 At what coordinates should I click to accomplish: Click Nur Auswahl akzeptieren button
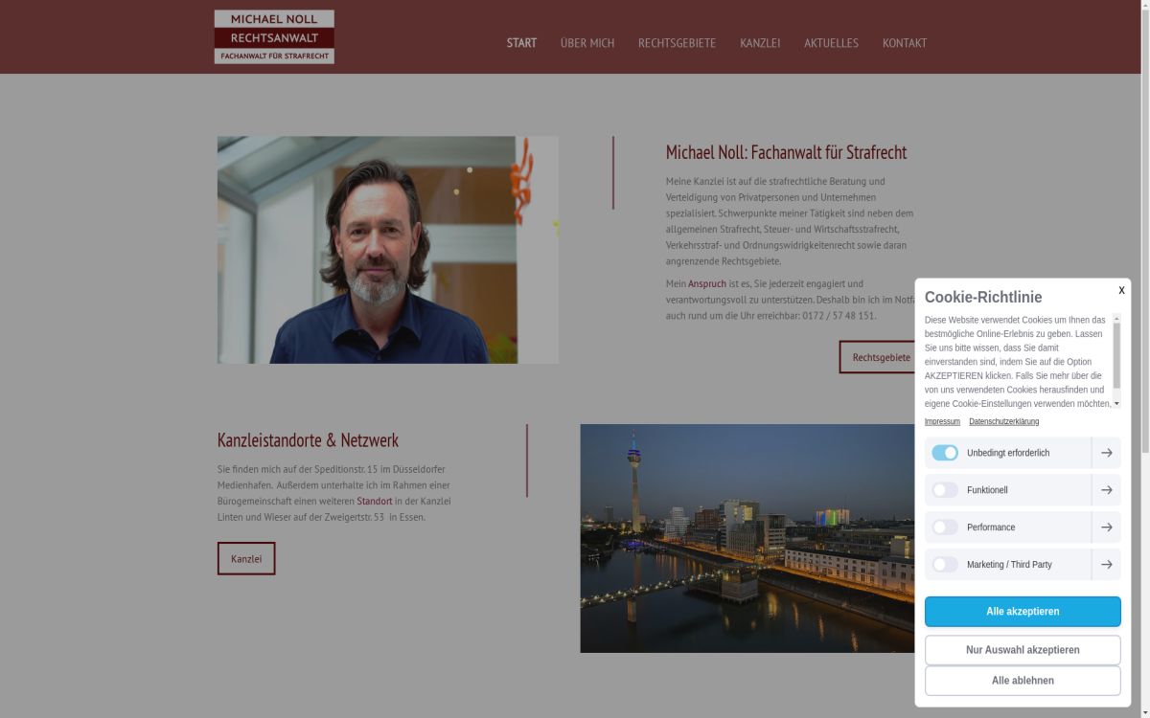[x=1023, y=650]
